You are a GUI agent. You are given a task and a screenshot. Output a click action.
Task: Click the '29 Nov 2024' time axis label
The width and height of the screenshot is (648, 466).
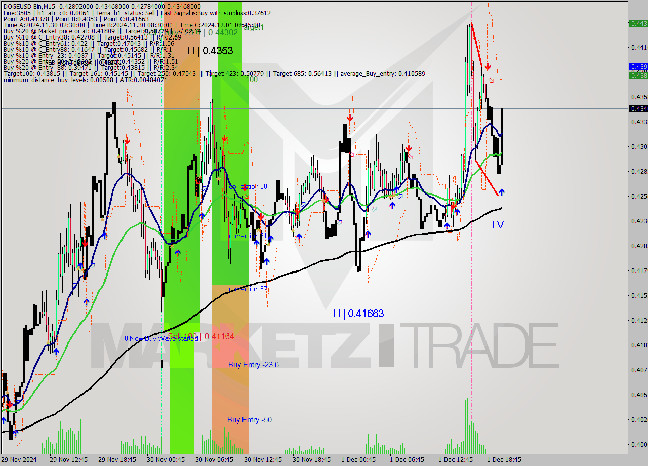(x=19, y=460)
